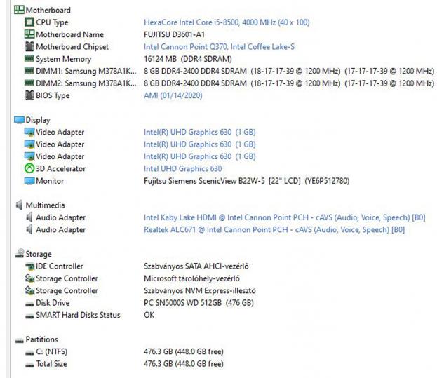Click the IDE Controller icon
Viewport: 437px width, 378px height.
click(29, 266)
